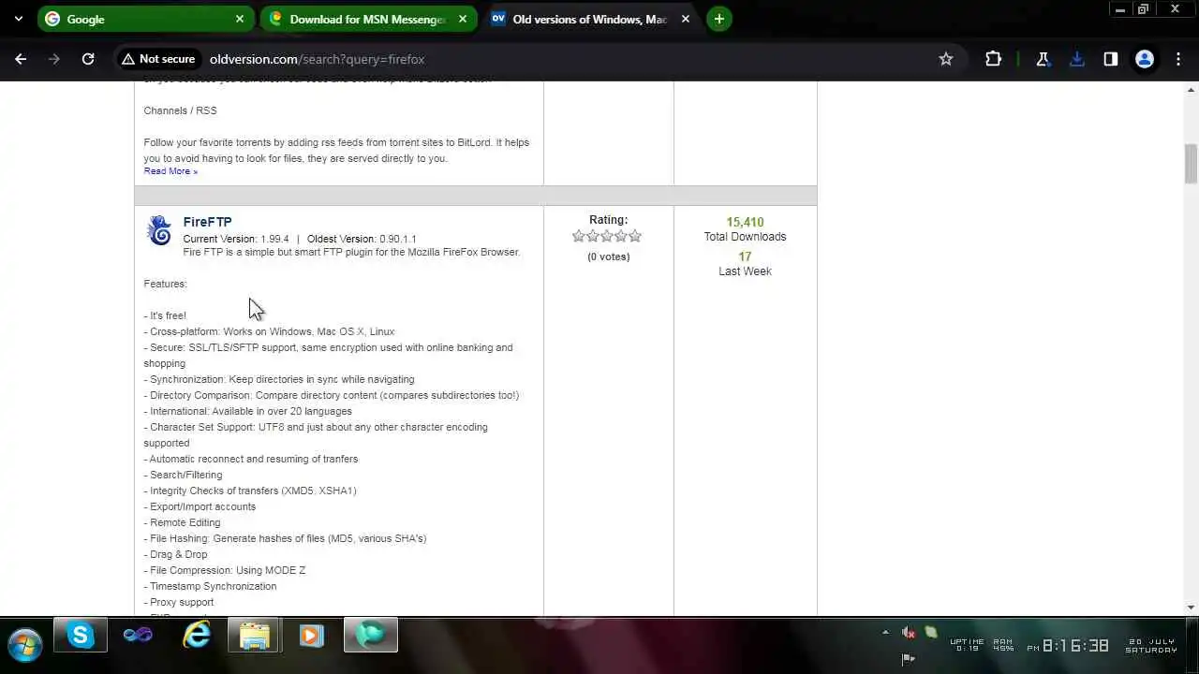Expand the tab search dropdown arrow
The image size is (1199, 674).
(x=21, y=19)
